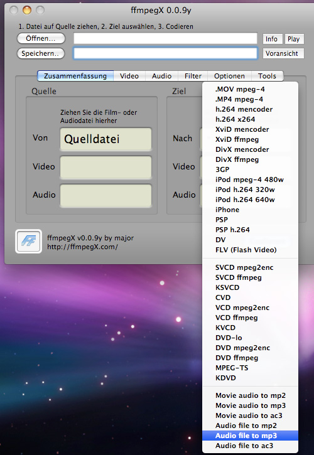
Task: Choose .MOV mpeg-4 preset
Action: click(250, 89)
